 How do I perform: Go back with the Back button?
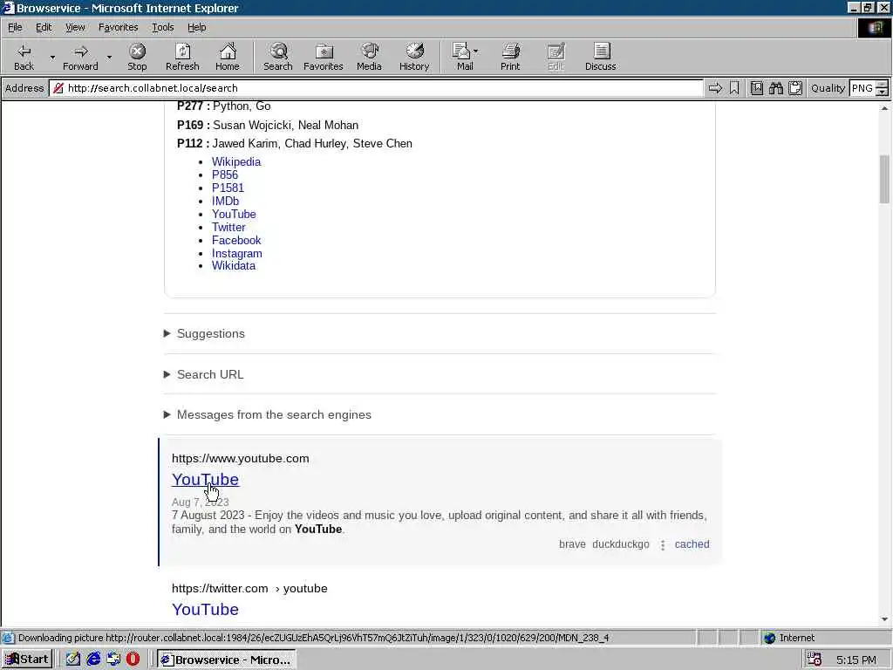(x=24, y=57)
